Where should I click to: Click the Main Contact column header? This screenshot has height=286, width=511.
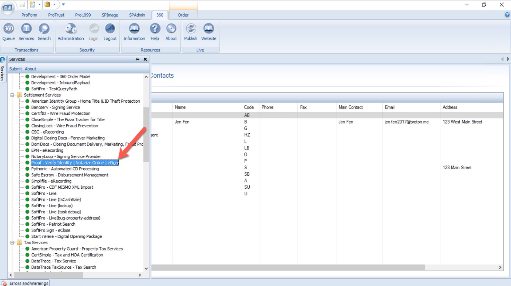(359, 107)
